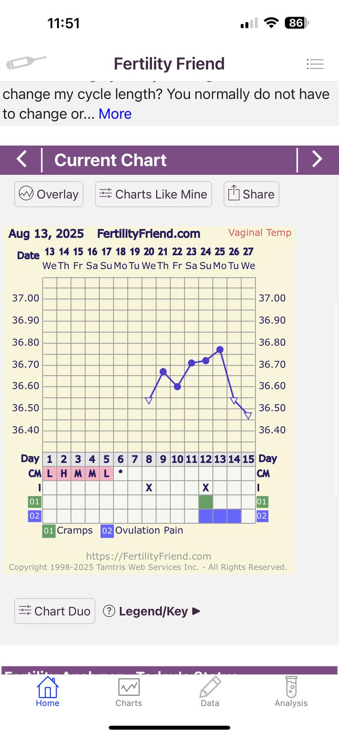This screenshot has width=339, height=736.
Task: Open the hamburger menu icon
Action: 315,64
